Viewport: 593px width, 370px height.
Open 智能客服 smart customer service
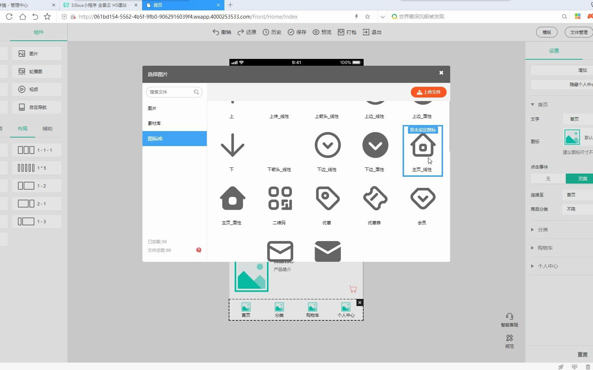[510, 320]
